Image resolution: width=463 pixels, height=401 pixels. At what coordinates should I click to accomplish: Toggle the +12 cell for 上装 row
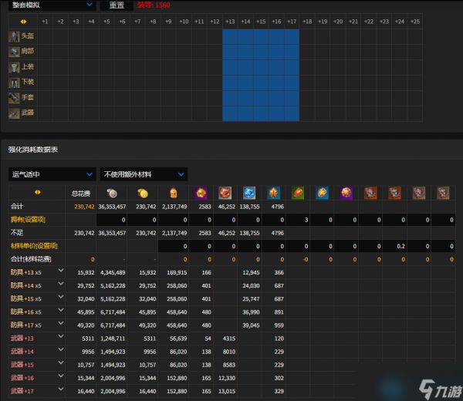point(215,67)
